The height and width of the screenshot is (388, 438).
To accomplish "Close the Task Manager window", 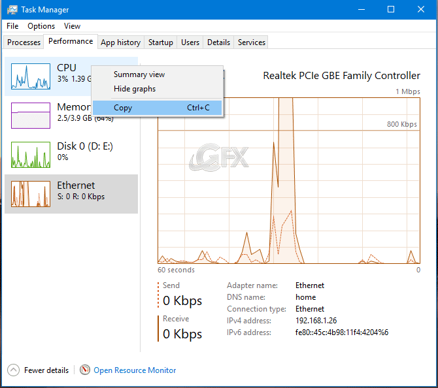I will pyautogui.click(x=421, y=10).
